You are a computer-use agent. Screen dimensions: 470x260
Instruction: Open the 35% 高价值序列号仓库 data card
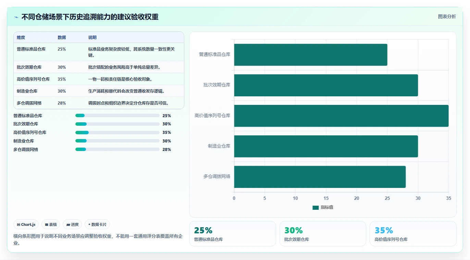pyautogui.click(x=413, y=234)
